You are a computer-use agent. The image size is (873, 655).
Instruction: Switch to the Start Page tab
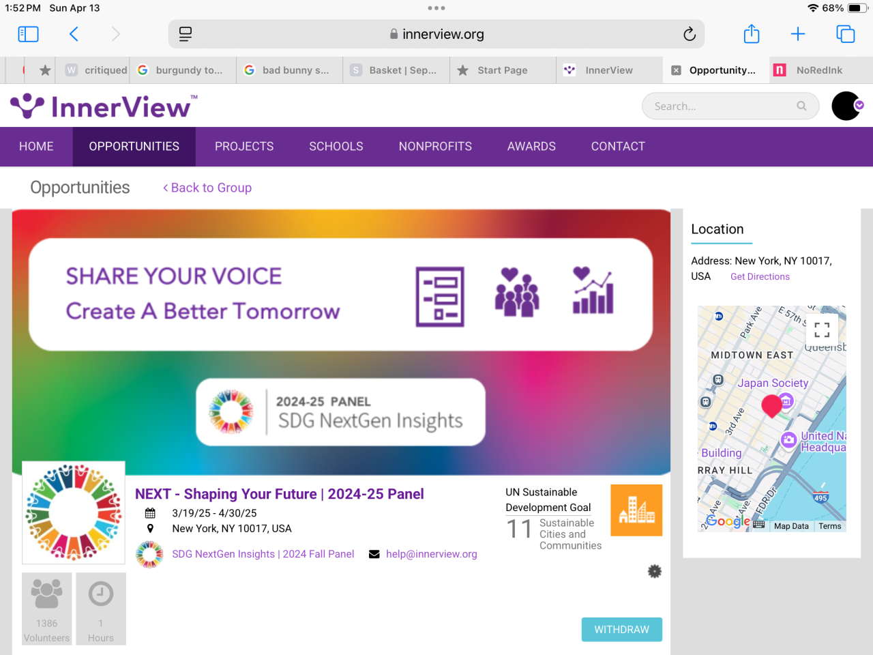503,70
